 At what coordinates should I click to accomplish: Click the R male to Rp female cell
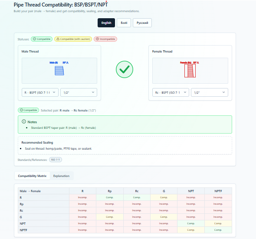click(x=110, y=197)
